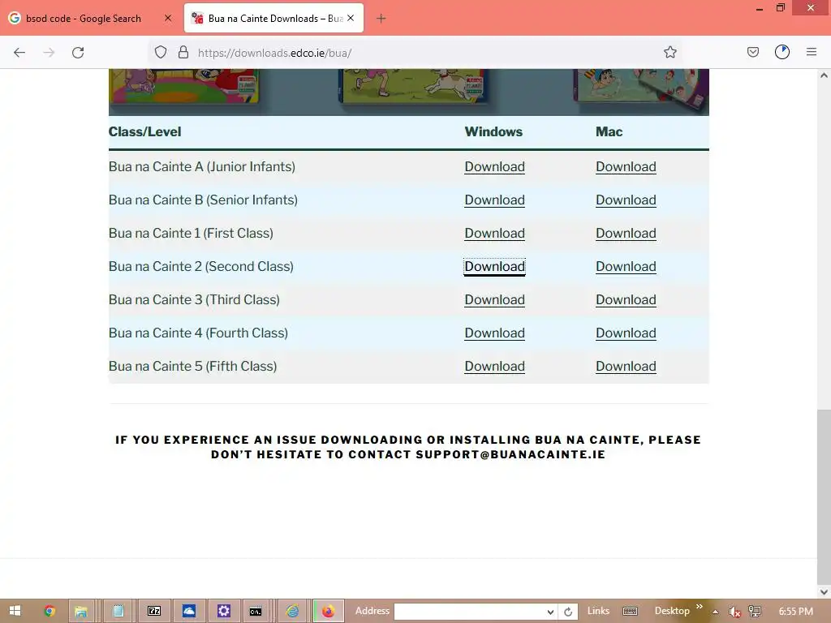Click the browser forward arrow
The height and width of the screenshot is (623, 831).
49,53
